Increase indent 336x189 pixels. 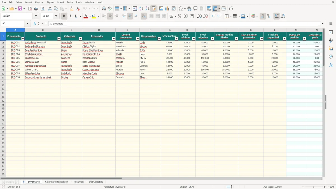213,16
